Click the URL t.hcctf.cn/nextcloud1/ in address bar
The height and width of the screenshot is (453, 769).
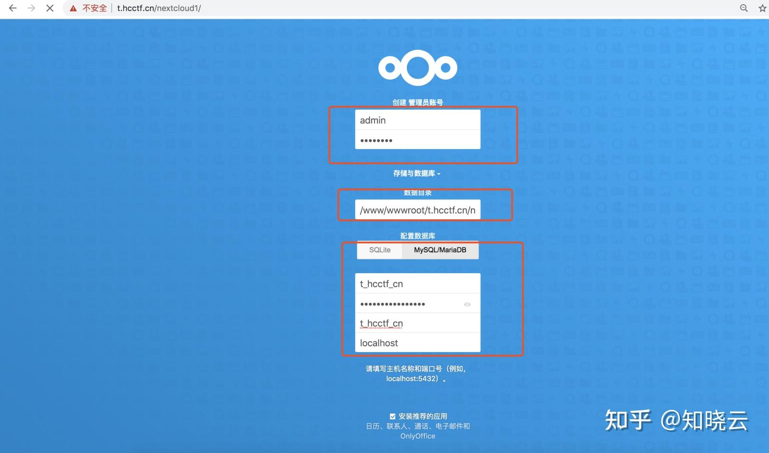(x=159, y=8)
